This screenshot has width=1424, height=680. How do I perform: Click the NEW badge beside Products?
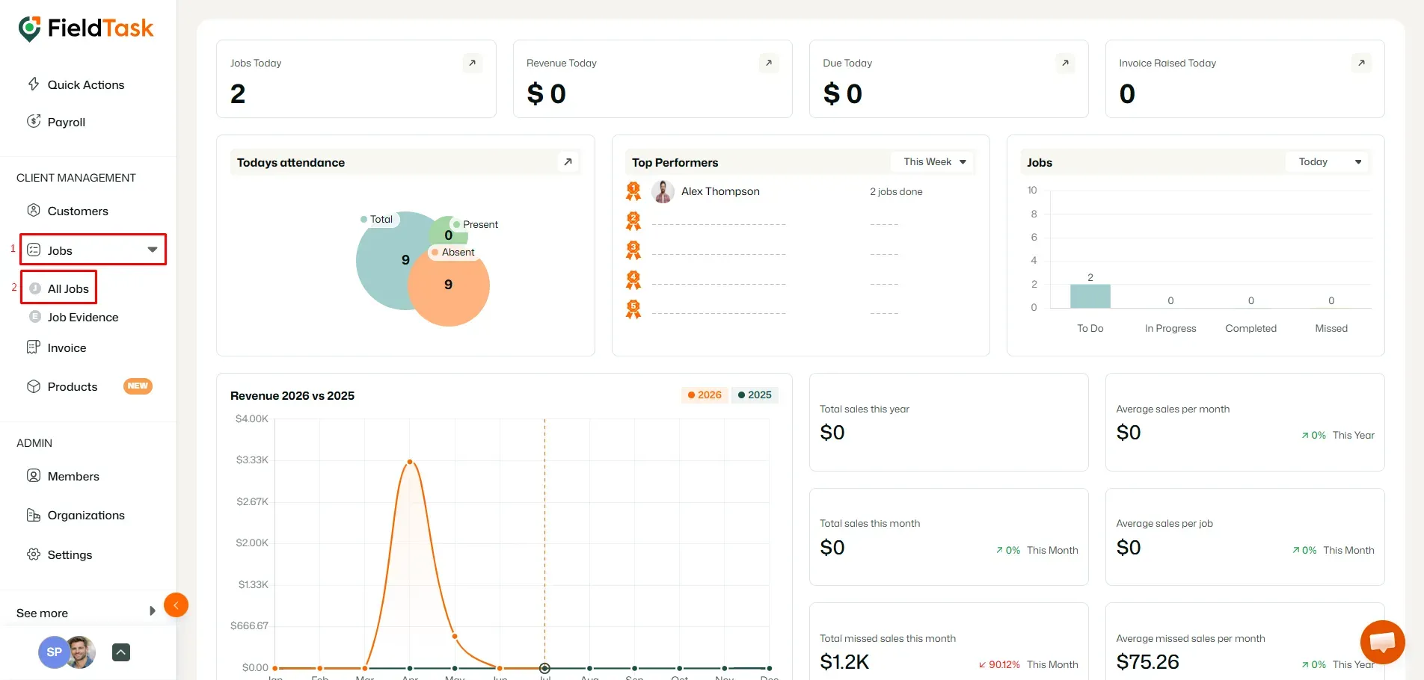click(138, 386)
